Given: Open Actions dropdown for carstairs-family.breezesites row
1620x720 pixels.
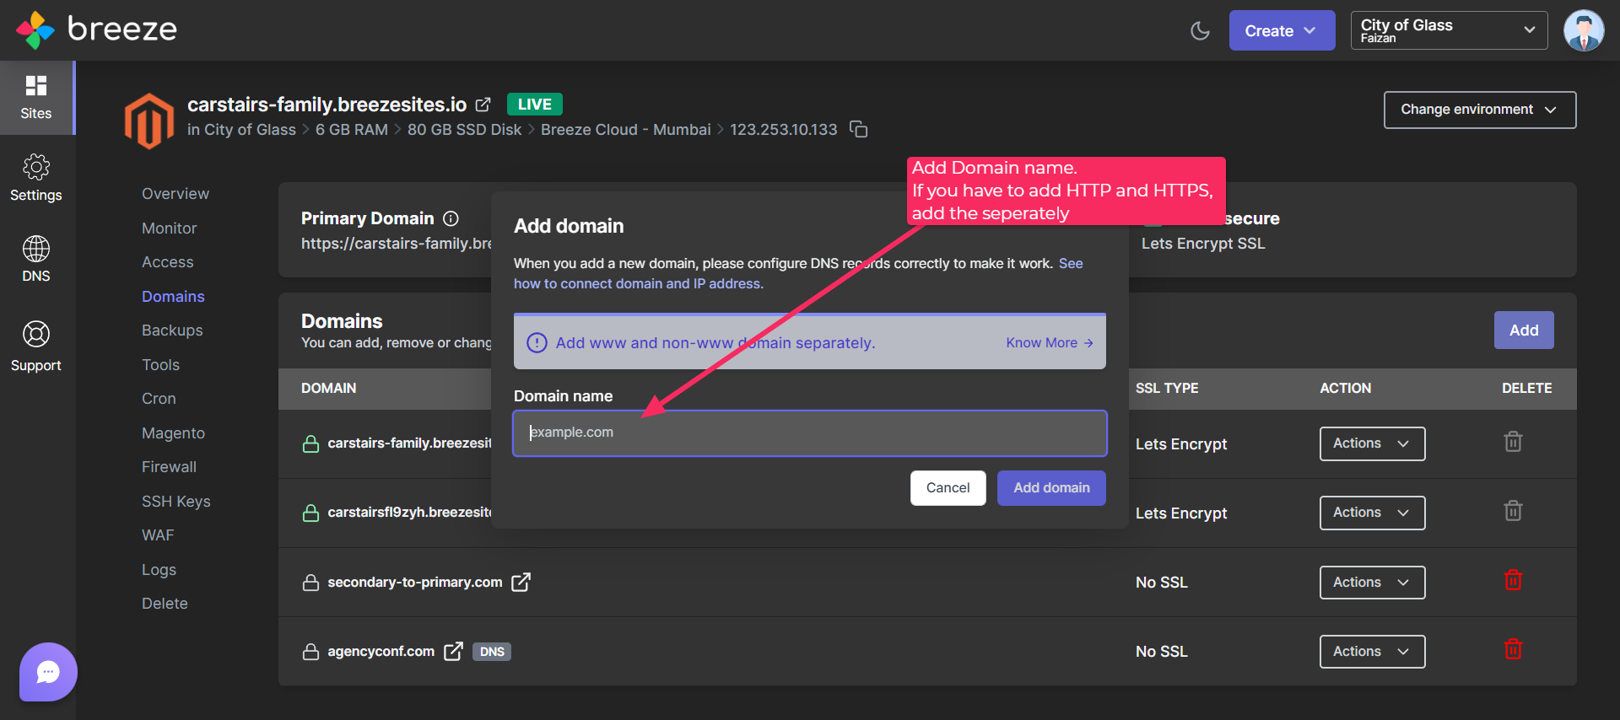Looking at the screenshot, I should (1372, 443).
